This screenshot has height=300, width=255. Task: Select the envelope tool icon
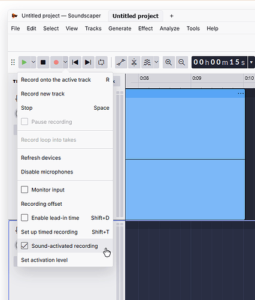point(121,62)
